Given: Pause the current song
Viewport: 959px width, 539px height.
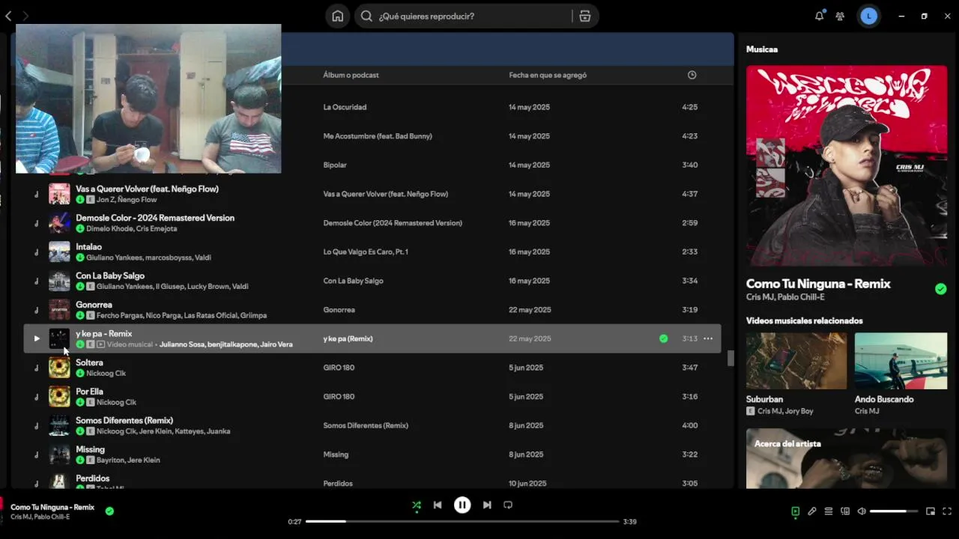Looking at the screenshot, I should 462,505.
